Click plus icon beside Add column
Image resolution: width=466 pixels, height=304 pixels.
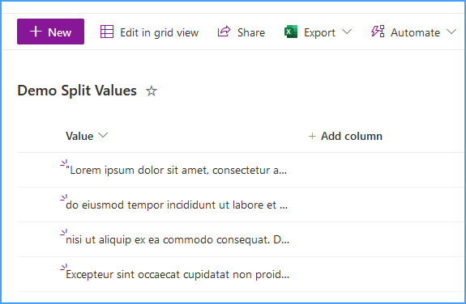click(312, 136)
